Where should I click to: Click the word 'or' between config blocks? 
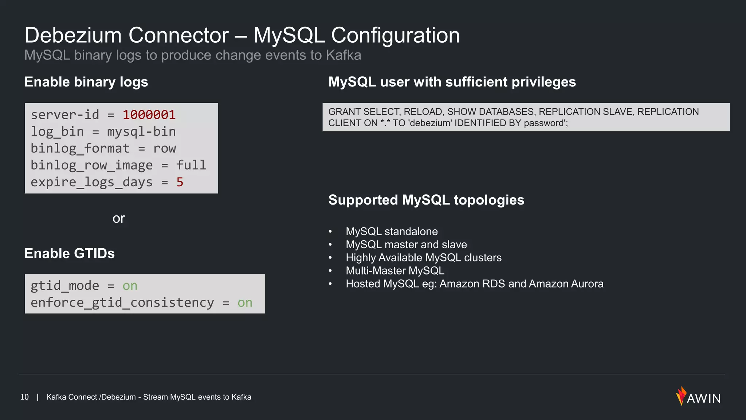point(119,218)
